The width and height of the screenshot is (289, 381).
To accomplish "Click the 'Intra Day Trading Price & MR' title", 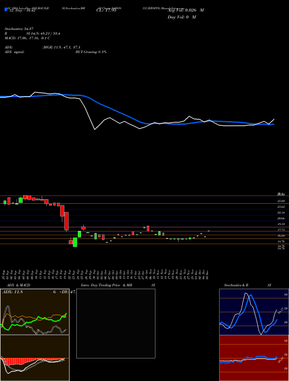I will pos(106,285).
